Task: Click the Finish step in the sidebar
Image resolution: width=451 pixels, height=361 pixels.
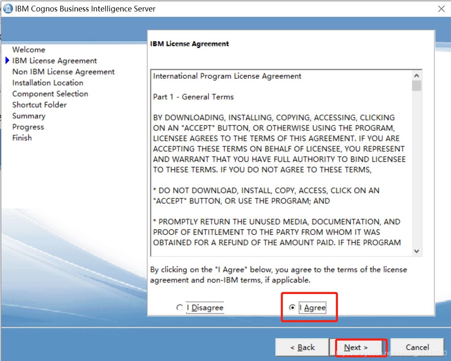Action: 22,138
